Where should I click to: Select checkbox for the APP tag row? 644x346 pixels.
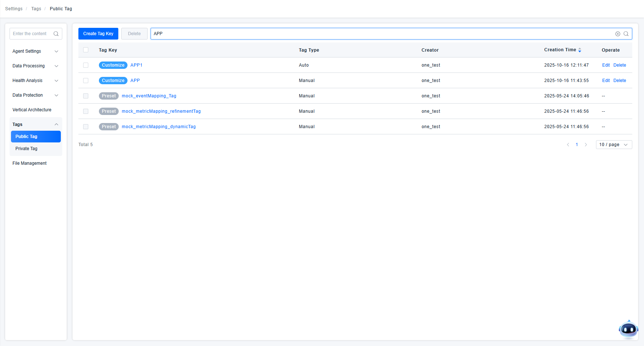(x=86, y=81)
